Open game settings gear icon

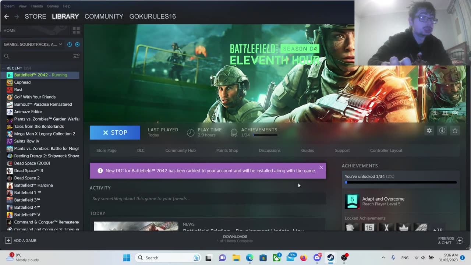(429, 130)
